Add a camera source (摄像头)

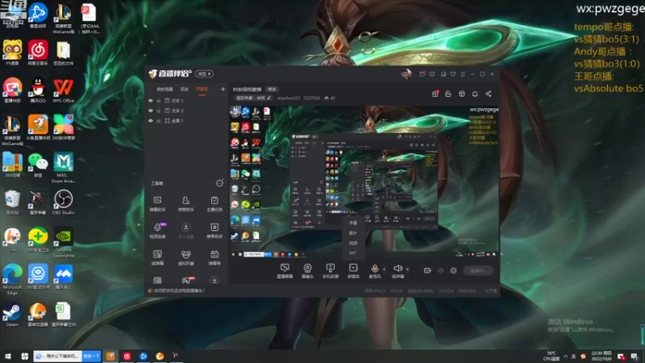(x=307, y=271)
